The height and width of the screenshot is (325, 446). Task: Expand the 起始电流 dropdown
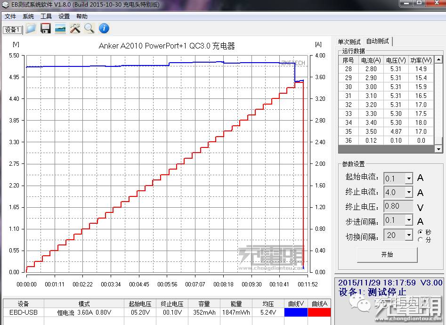(409, 179)
